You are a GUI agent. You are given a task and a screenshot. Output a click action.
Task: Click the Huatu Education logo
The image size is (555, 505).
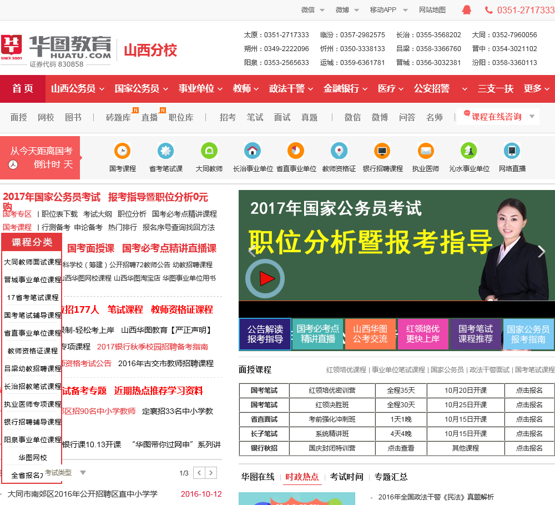pos(56,51)
